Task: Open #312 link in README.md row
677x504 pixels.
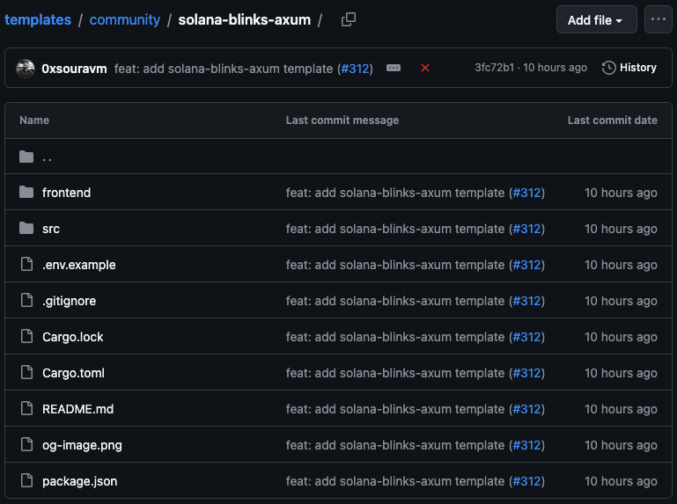Action: pyautogui.click(x=526, y=409)
